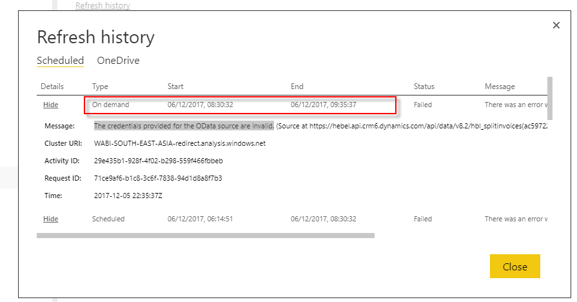Click the Start column header
The width and height of the screenshot is (577, 302).
tap(175, 86)
